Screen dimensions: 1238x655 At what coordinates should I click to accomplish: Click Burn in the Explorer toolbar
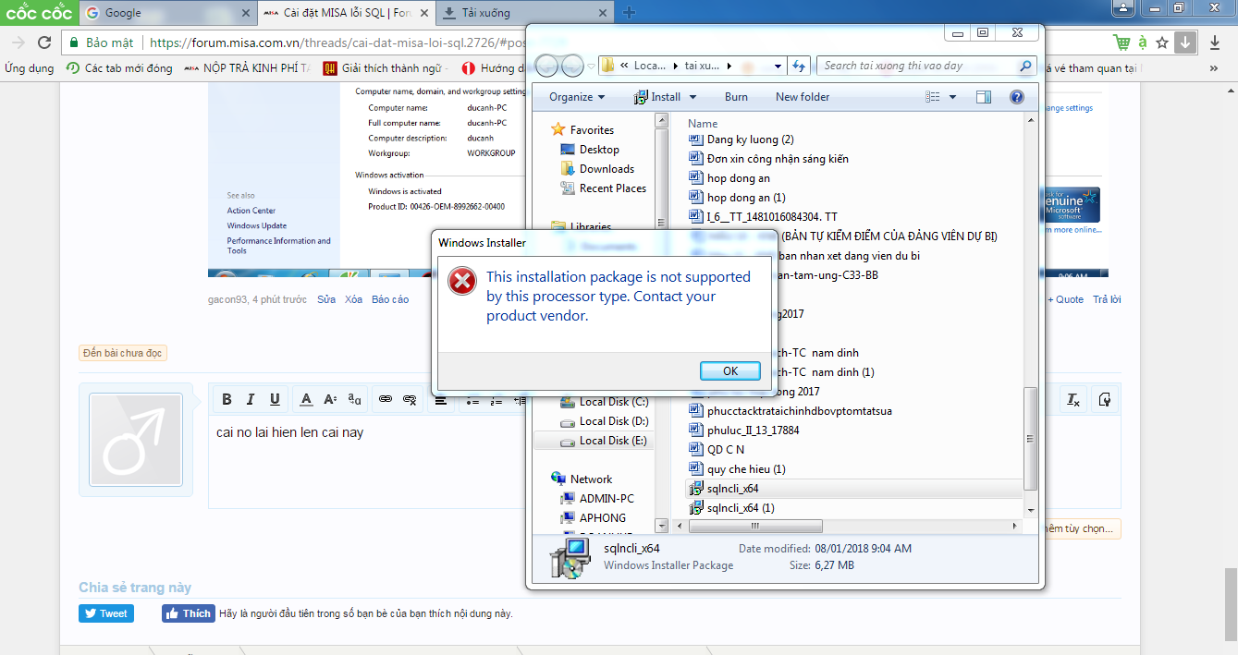736,97
